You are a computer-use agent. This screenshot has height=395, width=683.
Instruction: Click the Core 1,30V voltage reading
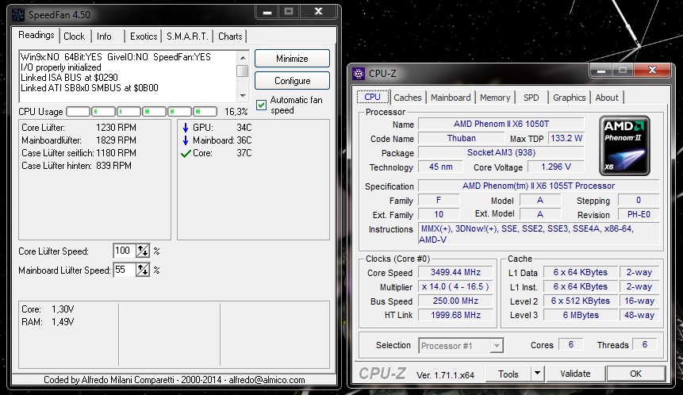coord(48,309)
